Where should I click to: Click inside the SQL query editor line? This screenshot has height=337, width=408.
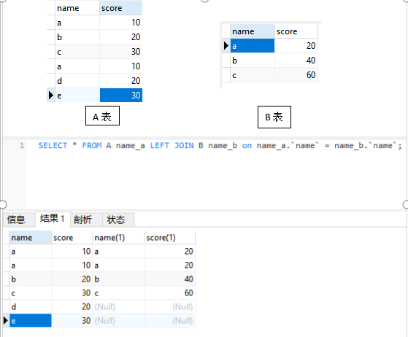tap(220, 145)
